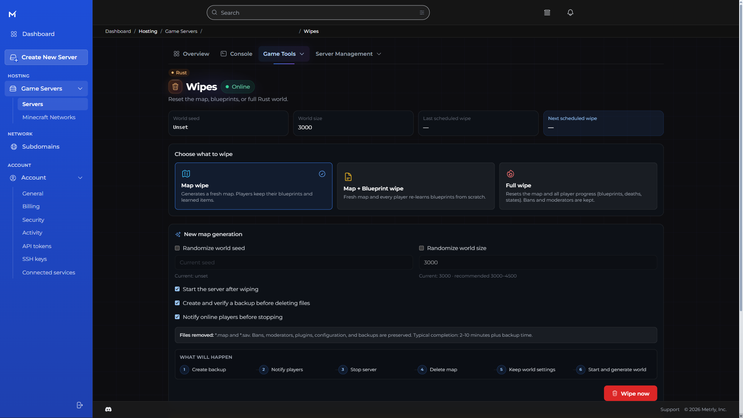
Task: Click the selected checkmark on Map wipe
Action: tap(322, 174)
